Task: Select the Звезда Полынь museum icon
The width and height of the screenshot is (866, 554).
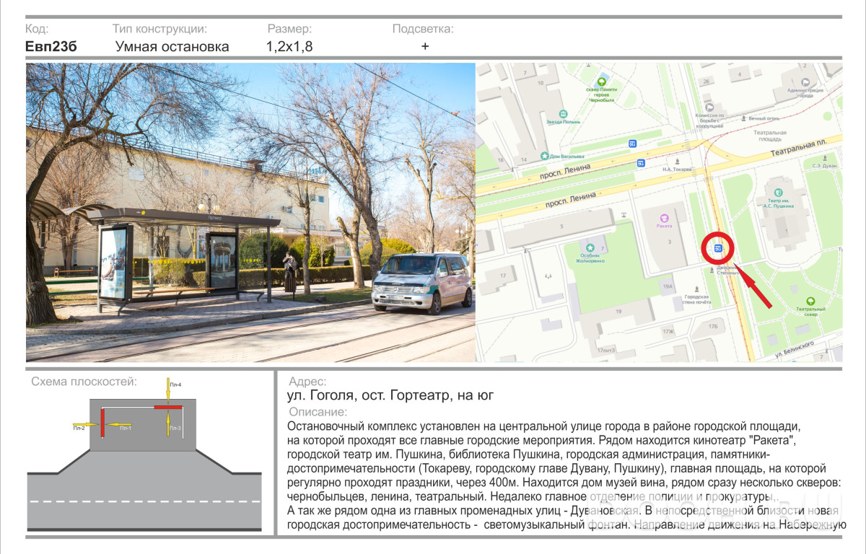Action: tap(564, 114)
